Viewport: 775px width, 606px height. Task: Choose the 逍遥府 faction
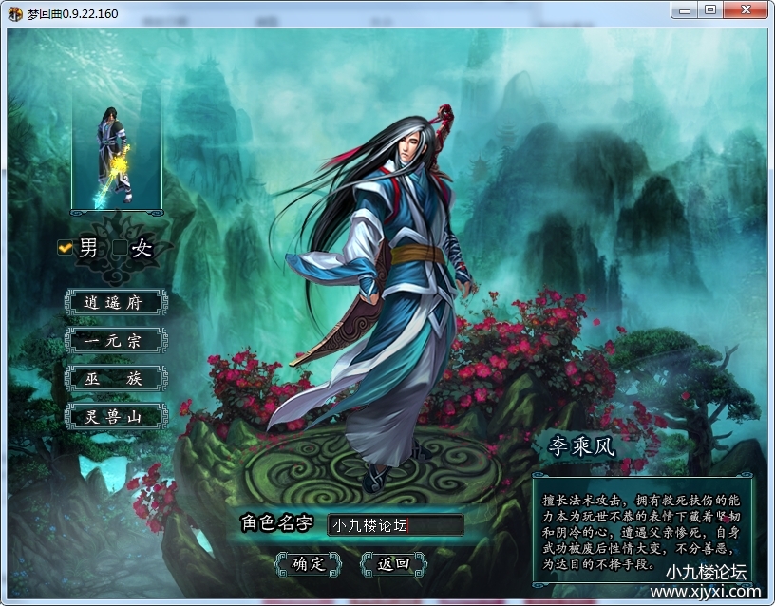click(x=116, y=303)
